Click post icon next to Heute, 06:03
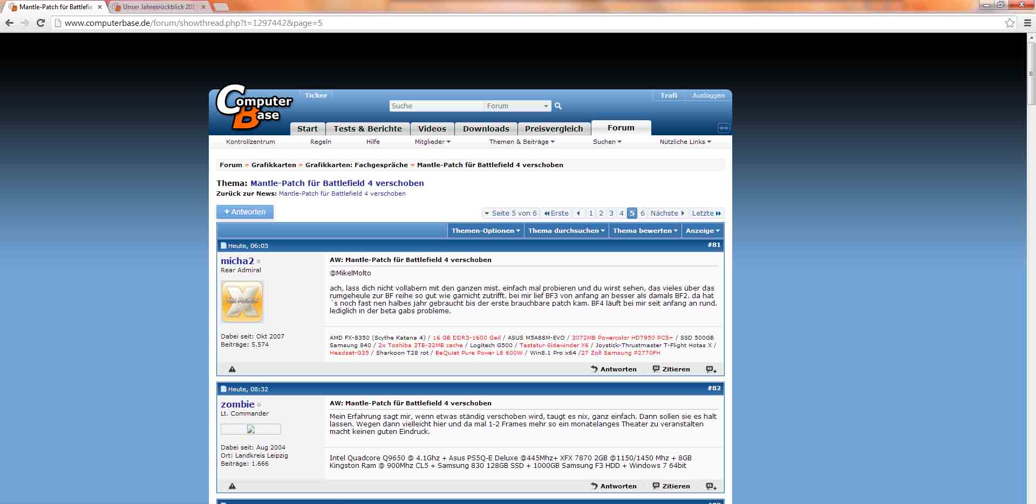Screen dimensions: 1036x504 223,246
